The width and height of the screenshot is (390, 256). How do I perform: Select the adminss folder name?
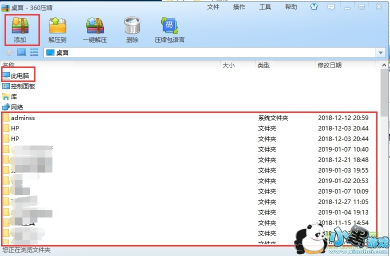(23, 118)
